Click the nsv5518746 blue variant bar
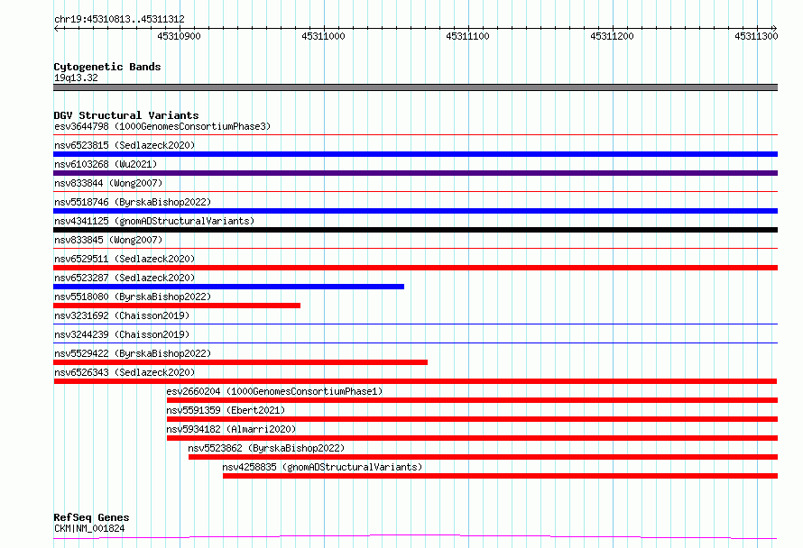This screenshot has height=548, width=803. coord(415,211)
